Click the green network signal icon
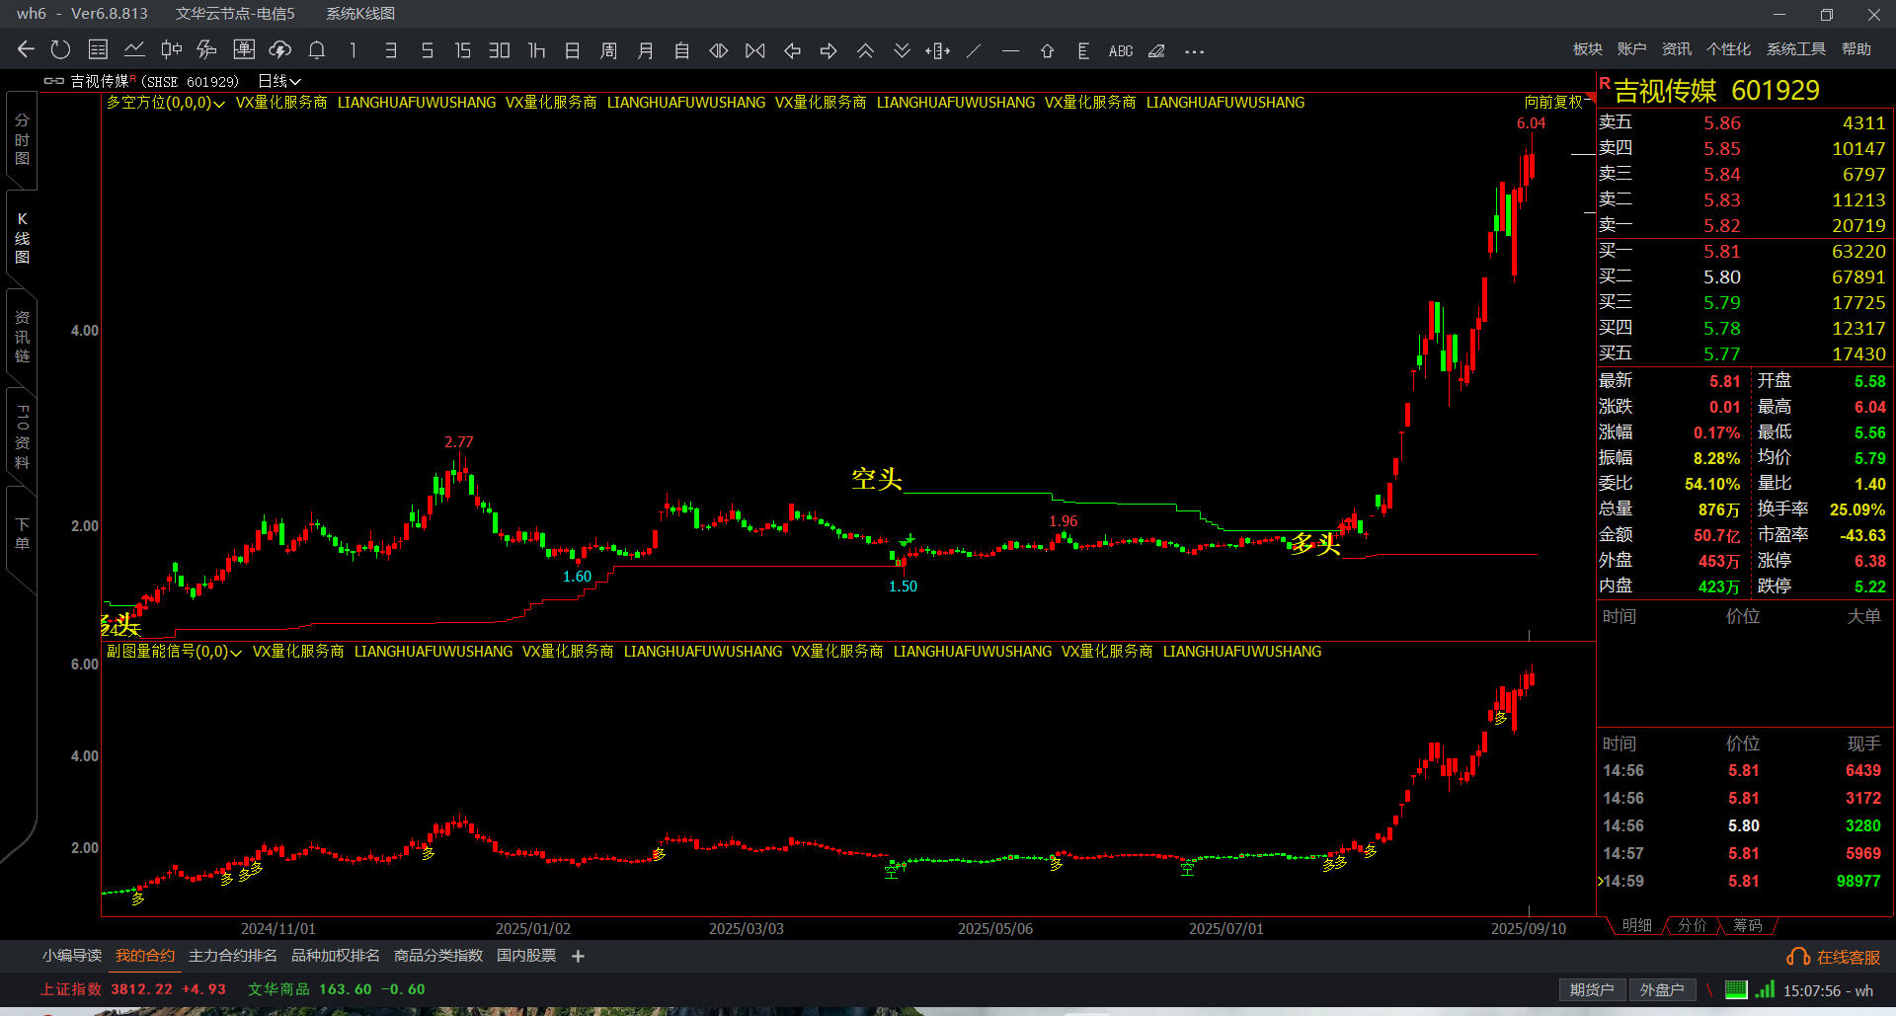This screenshot has width=1896, height=1016. pos(1765,989)
